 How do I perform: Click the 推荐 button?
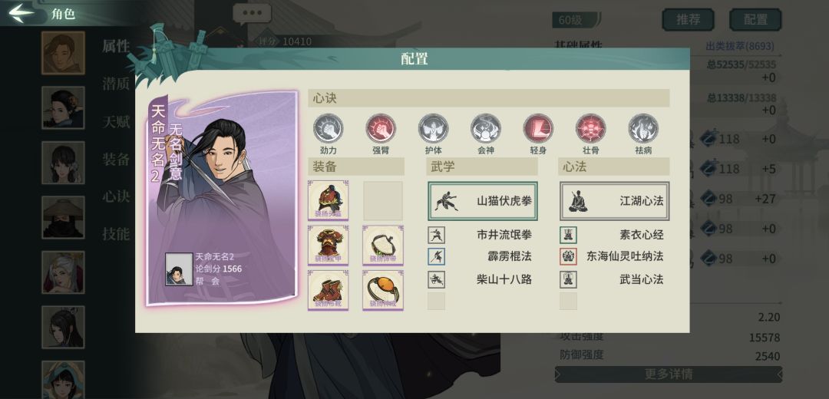[688, 19]
